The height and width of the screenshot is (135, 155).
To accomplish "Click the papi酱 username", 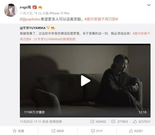I will (25, 8).
